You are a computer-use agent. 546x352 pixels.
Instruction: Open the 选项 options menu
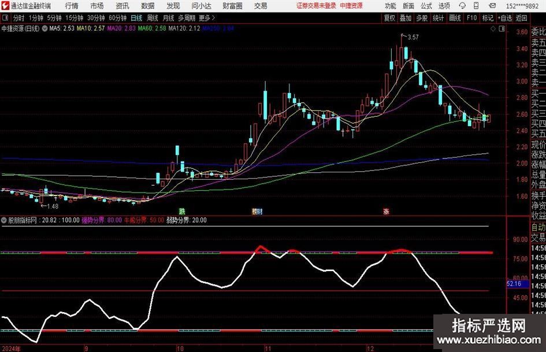(444, 6)
